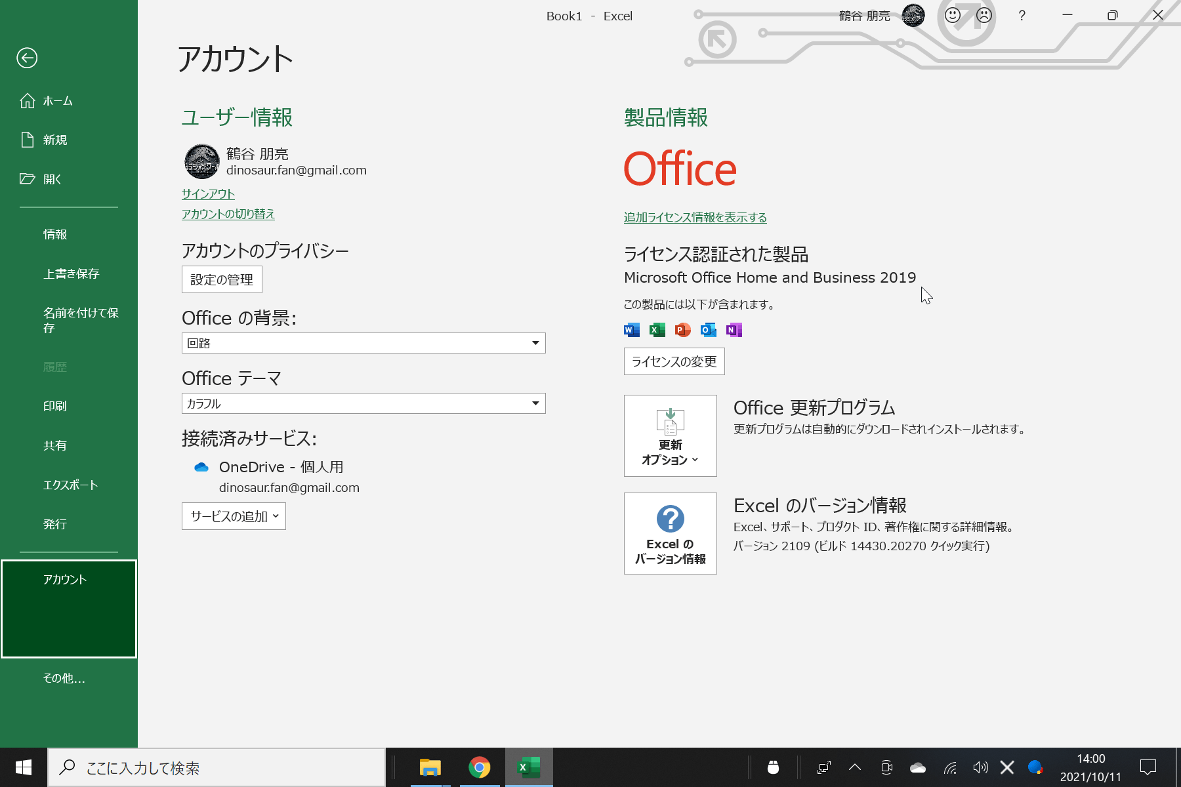Screen dimensions: 1181x787
Task: Click the OneDrive cloud icon in system tray
Action: click(918, 767)
